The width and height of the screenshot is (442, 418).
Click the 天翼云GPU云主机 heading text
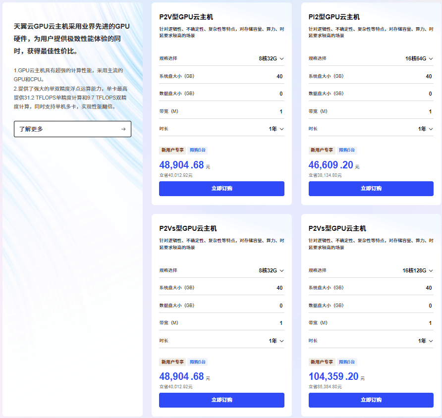coord(71,39)
